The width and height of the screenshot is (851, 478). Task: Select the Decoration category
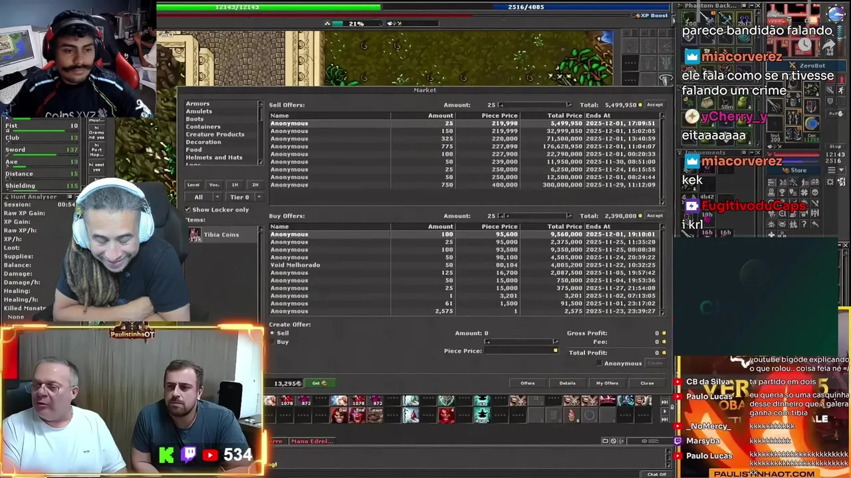[203, 142]
